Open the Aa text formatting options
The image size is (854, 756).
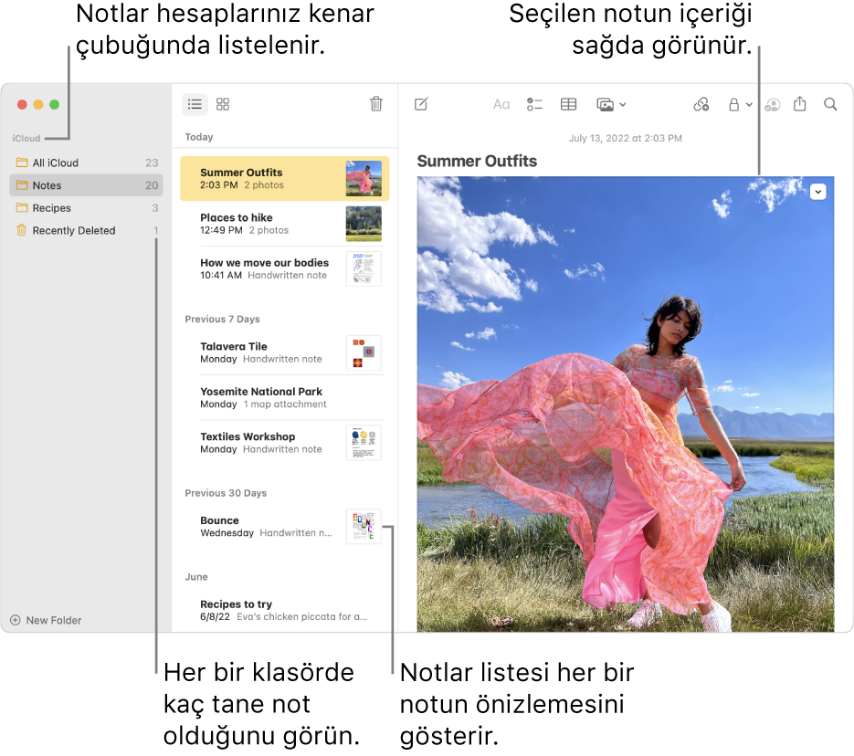click(x=501, y=105)
